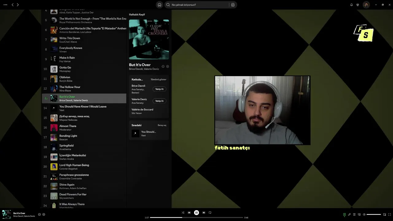
Task: Select Shine Again track
Action: [x=84, y=186]
